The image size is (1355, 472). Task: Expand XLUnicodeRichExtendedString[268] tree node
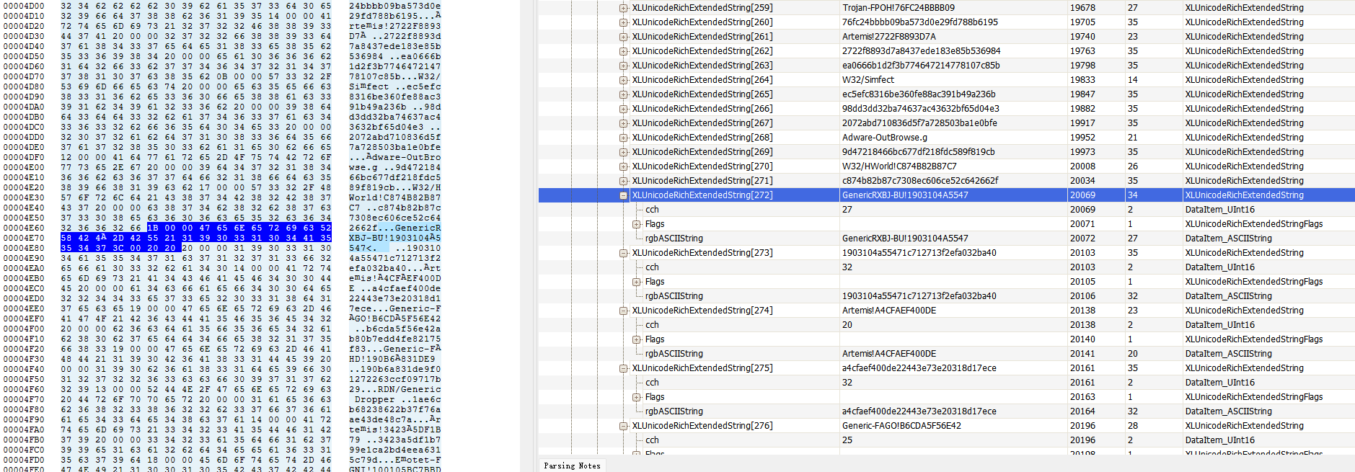pyautogui.click(x=623, y=138)
